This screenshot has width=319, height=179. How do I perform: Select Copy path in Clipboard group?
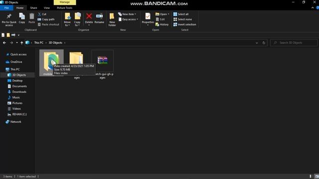coord(46,19)
